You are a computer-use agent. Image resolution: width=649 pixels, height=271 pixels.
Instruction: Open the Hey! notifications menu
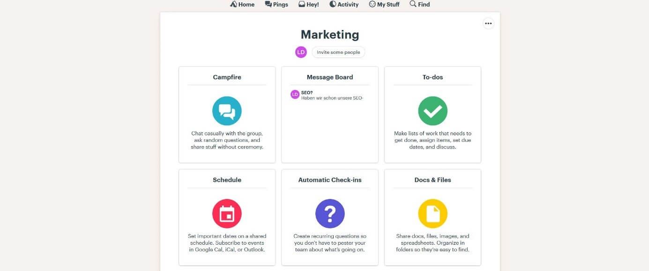pos(309,4)
